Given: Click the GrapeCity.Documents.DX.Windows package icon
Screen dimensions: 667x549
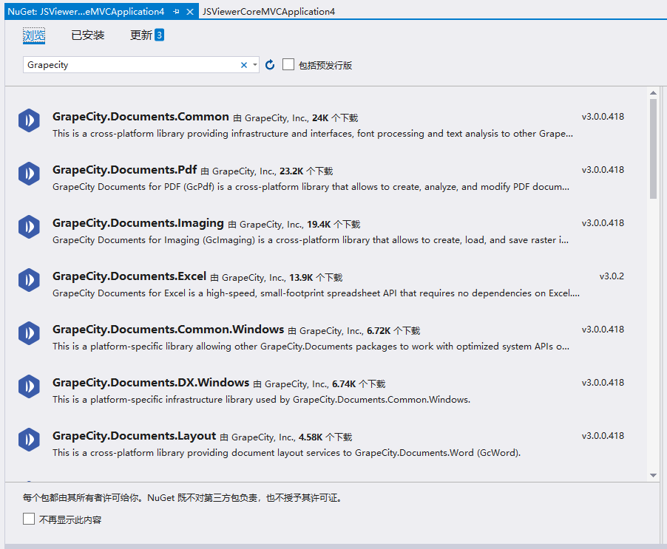Looking at the screenshot, I should point(29,386).
